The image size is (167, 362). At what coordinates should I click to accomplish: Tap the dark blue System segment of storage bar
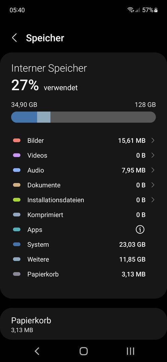point(24,117)
